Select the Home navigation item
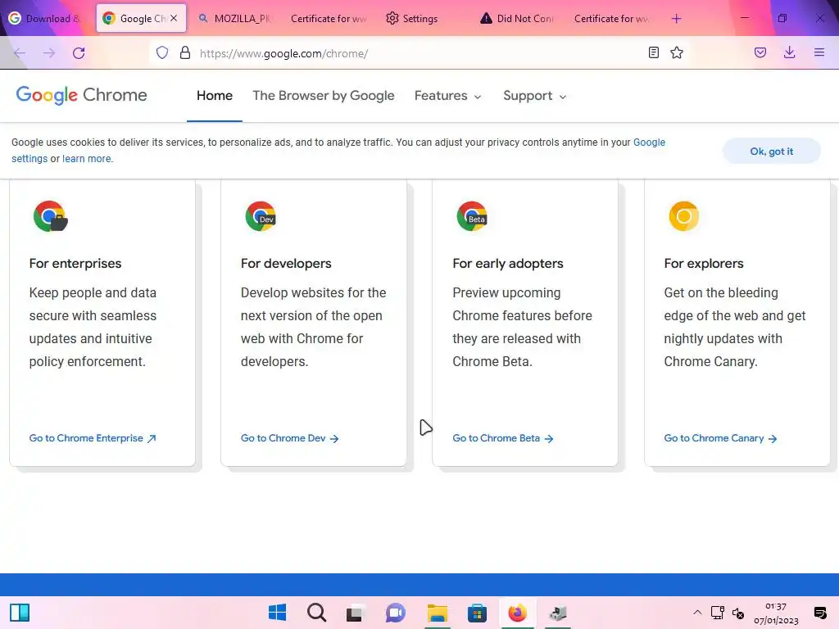The image size is (839, 629). [215, 96]
